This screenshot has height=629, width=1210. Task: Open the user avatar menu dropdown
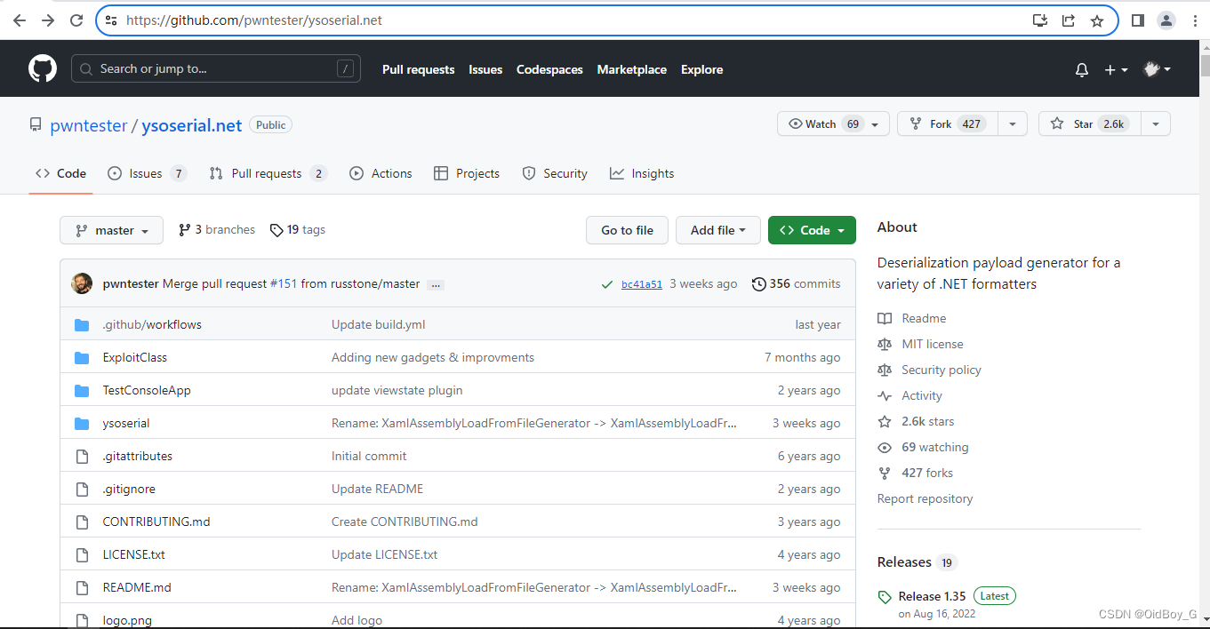click(x=1157, y=69)
